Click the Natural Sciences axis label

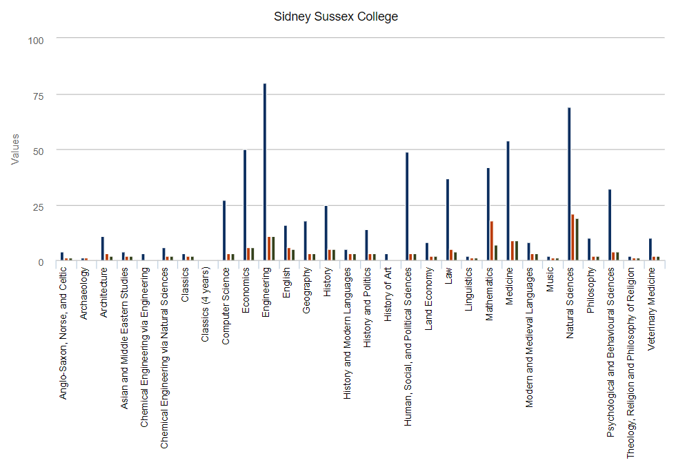[x=570, y=303]
